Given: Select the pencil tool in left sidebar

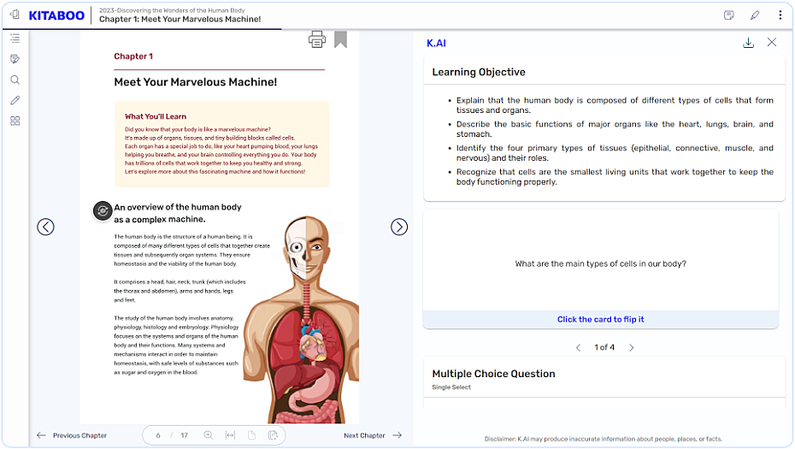Looking at the screenshot, I should [15, 100].
